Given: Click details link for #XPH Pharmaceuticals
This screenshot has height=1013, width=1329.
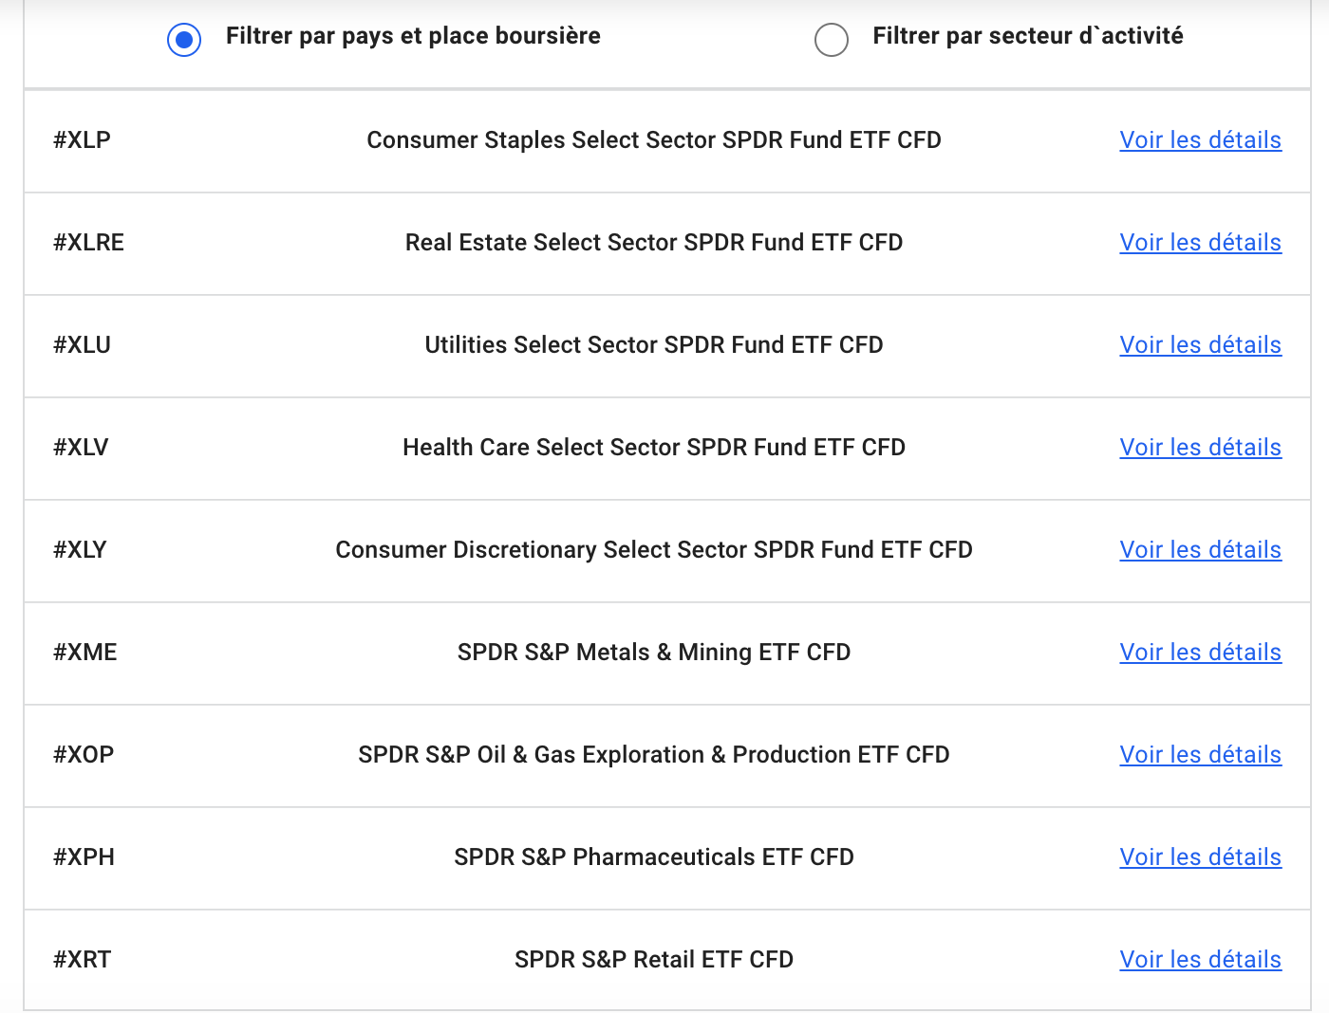Looking at the screenshot, I should coord(1200,857).
